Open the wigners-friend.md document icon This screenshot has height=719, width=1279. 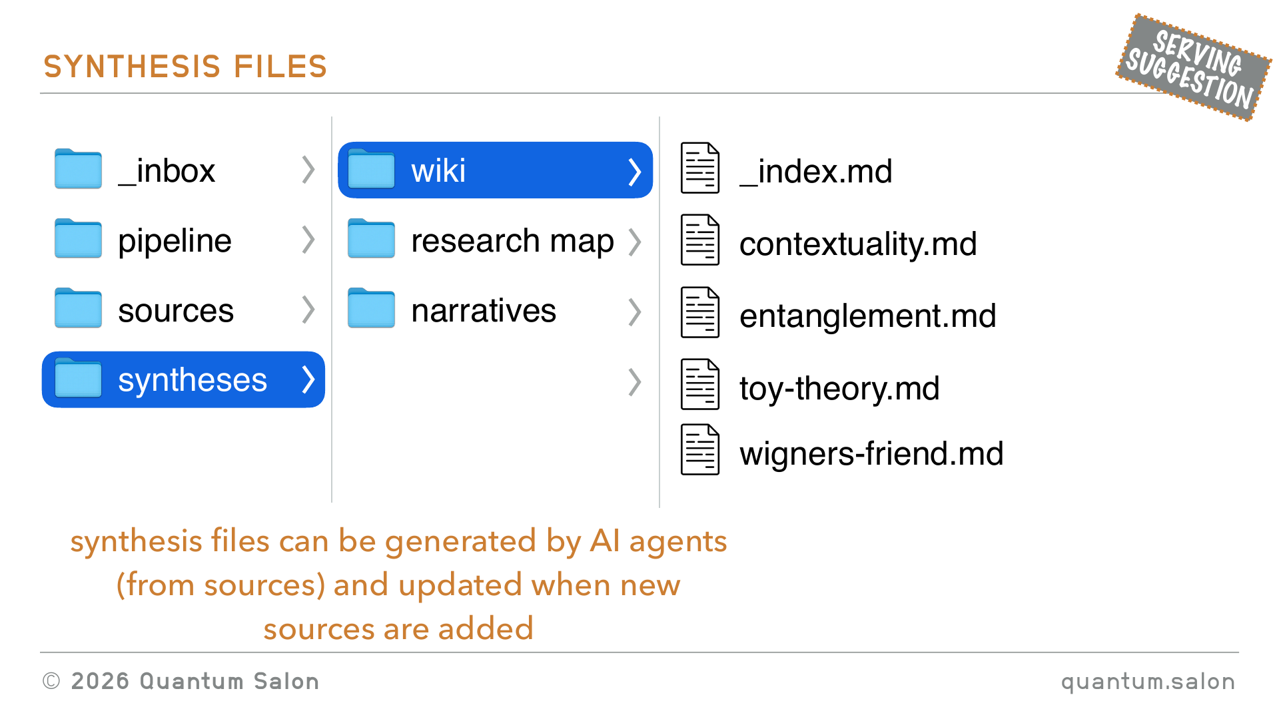(700, 450)
